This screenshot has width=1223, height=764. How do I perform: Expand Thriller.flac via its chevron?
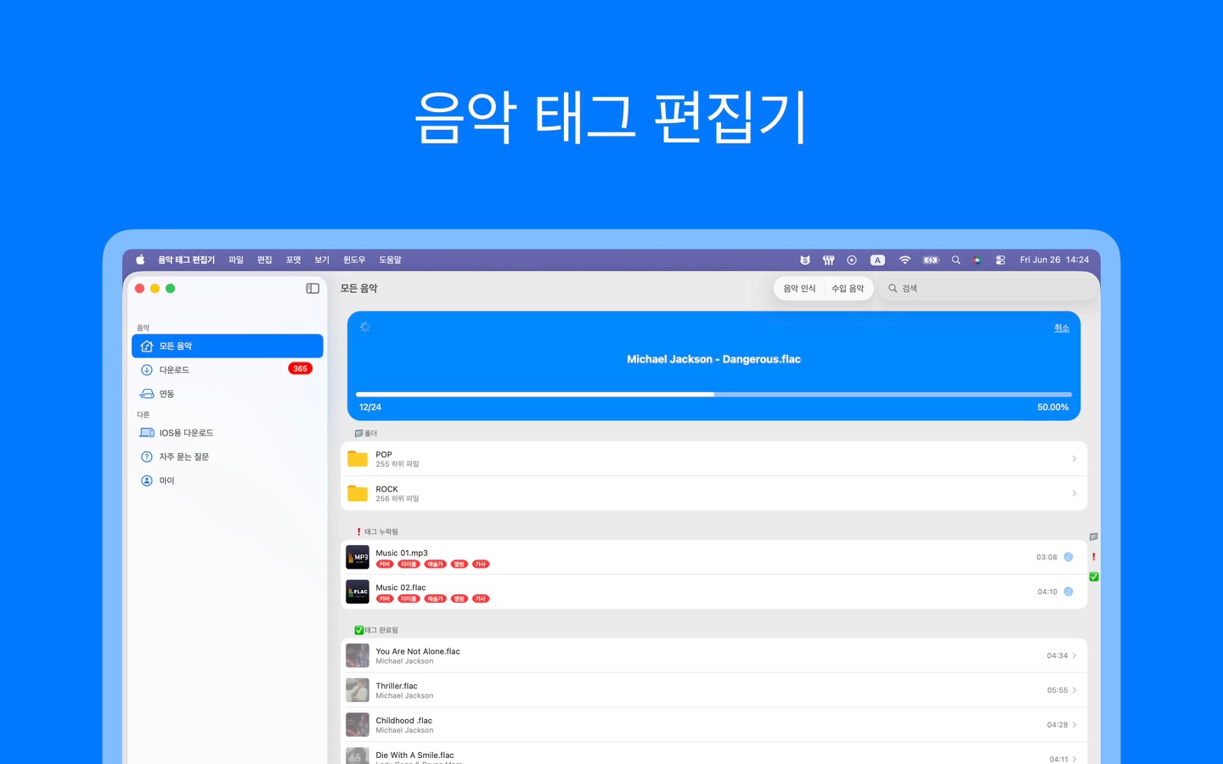pyautogui.click(x=1074, y=690)
